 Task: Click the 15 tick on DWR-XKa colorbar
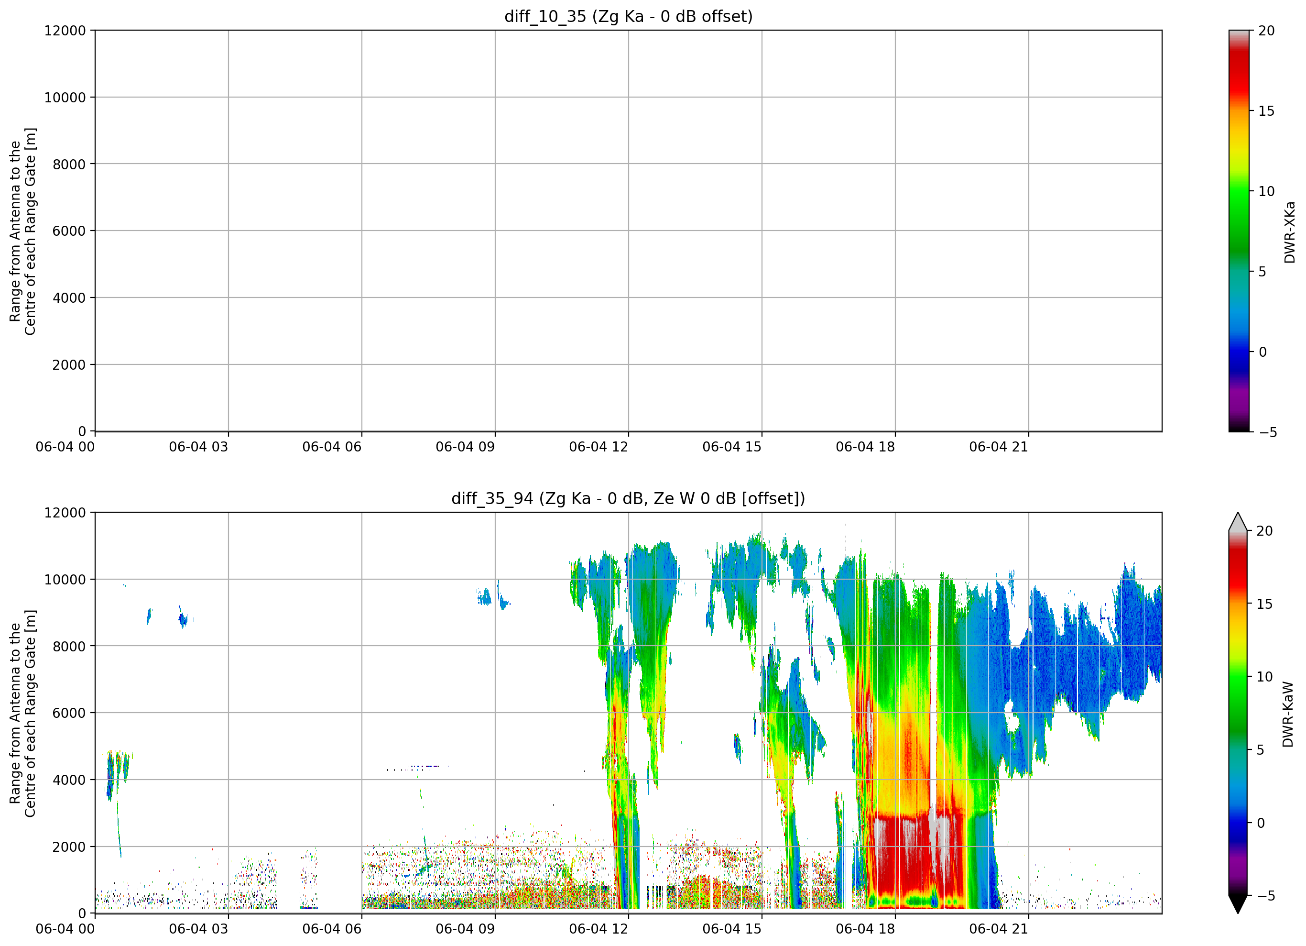1266,110
